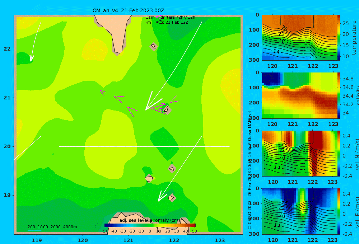Click the white horizontal transect line at 20°N
359x244 pixels.
(x=144, y=146)
